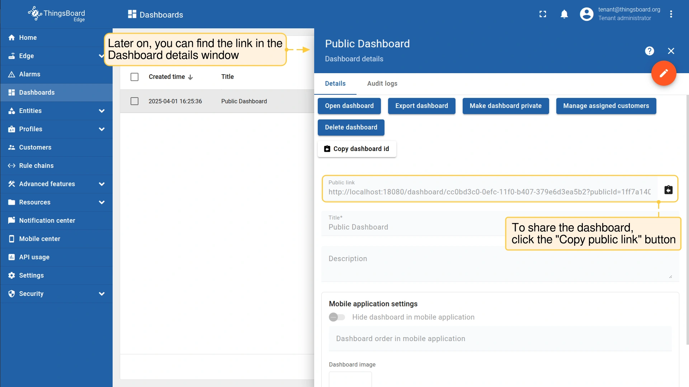Screen dimensions: 689x387
Task: Toggle fullscreen mode icon
Action: (543, 14)
